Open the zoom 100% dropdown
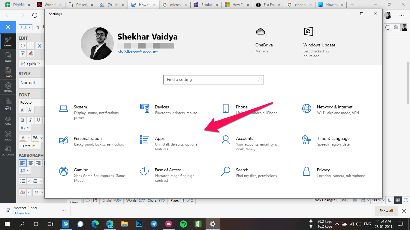410x230 pixels. click(378, 200)
